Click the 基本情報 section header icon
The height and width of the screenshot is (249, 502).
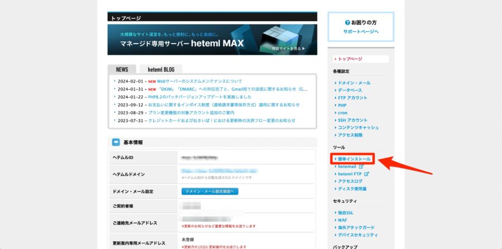pyautogui.click(x=116, y=142)
